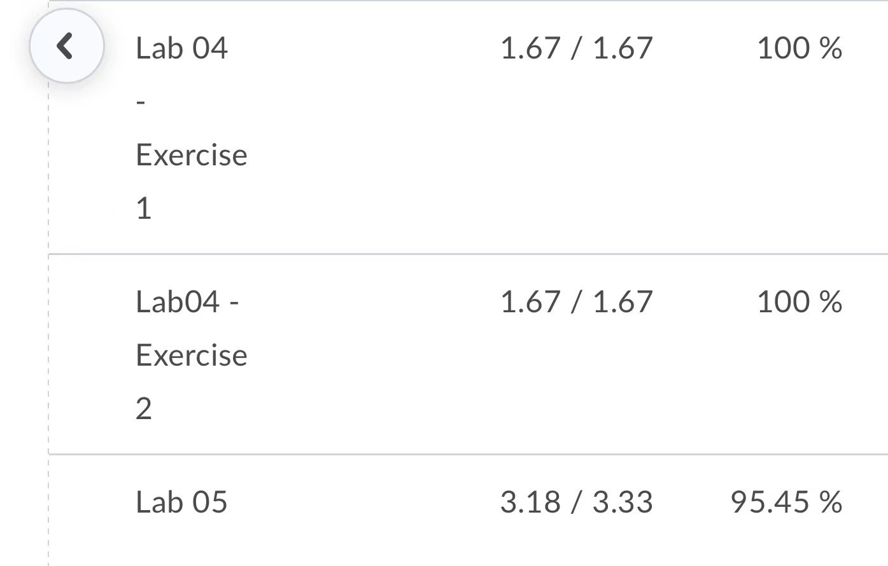The height and width of the screenshot is (566, 888).
Task: Open the Lab04 - item in second row
Action: click(x=187, y=301)
